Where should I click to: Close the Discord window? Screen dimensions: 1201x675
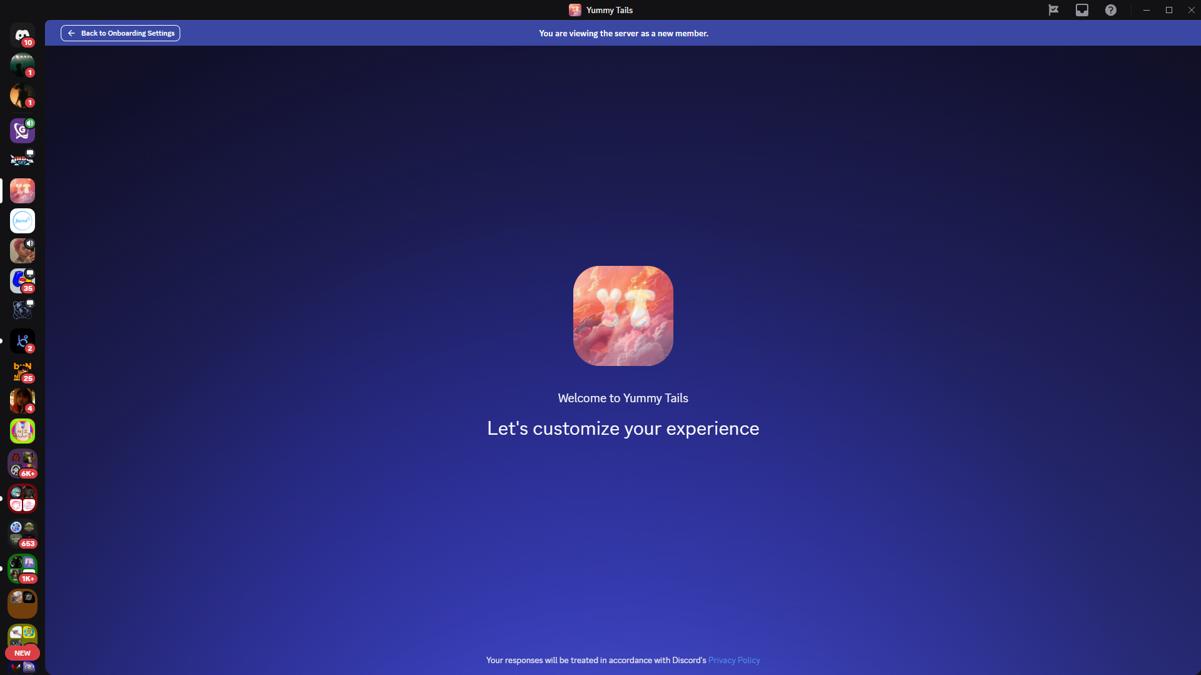pos(1191,10)
